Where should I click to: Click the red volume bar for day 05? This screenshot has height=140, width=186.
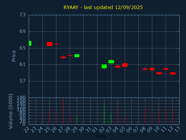(125, 120)
